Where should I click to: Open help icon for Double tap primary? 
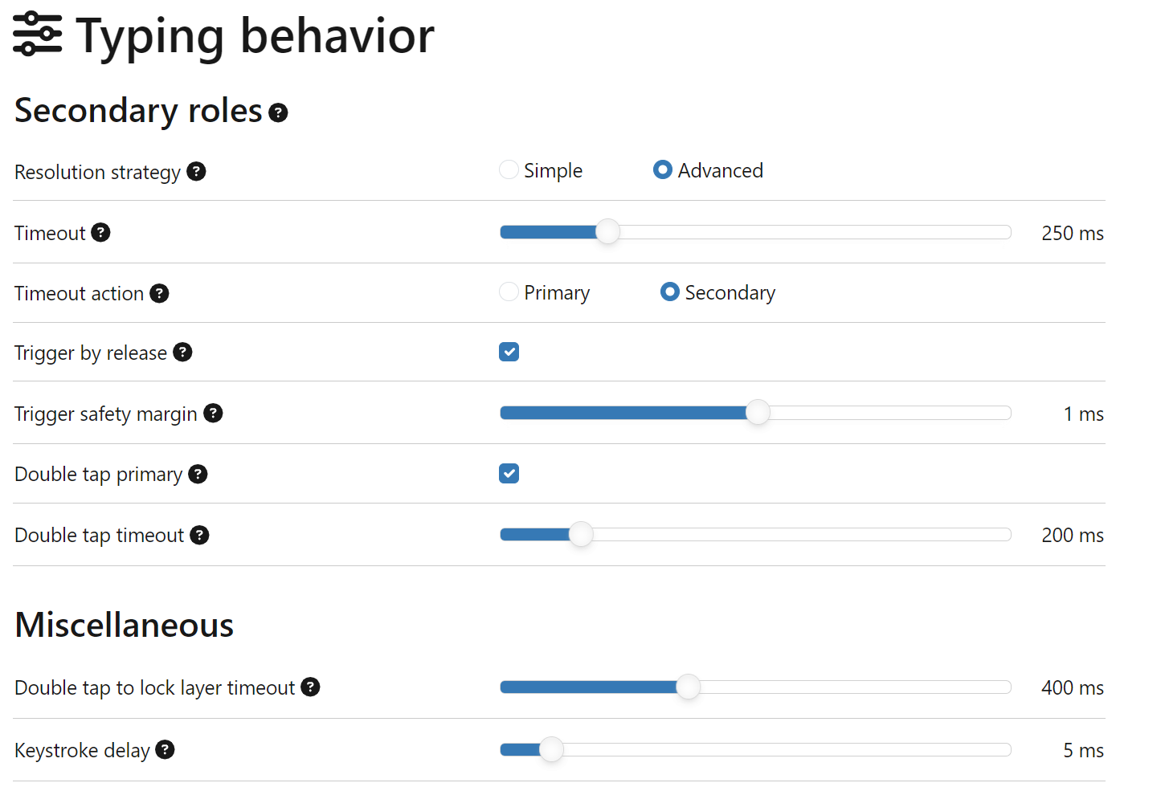click(198, 474)
